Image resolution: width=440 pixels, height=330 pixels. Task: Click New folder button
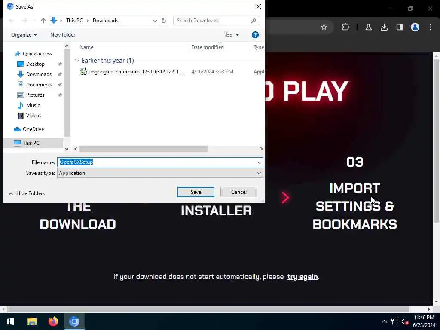coord(63,35)
